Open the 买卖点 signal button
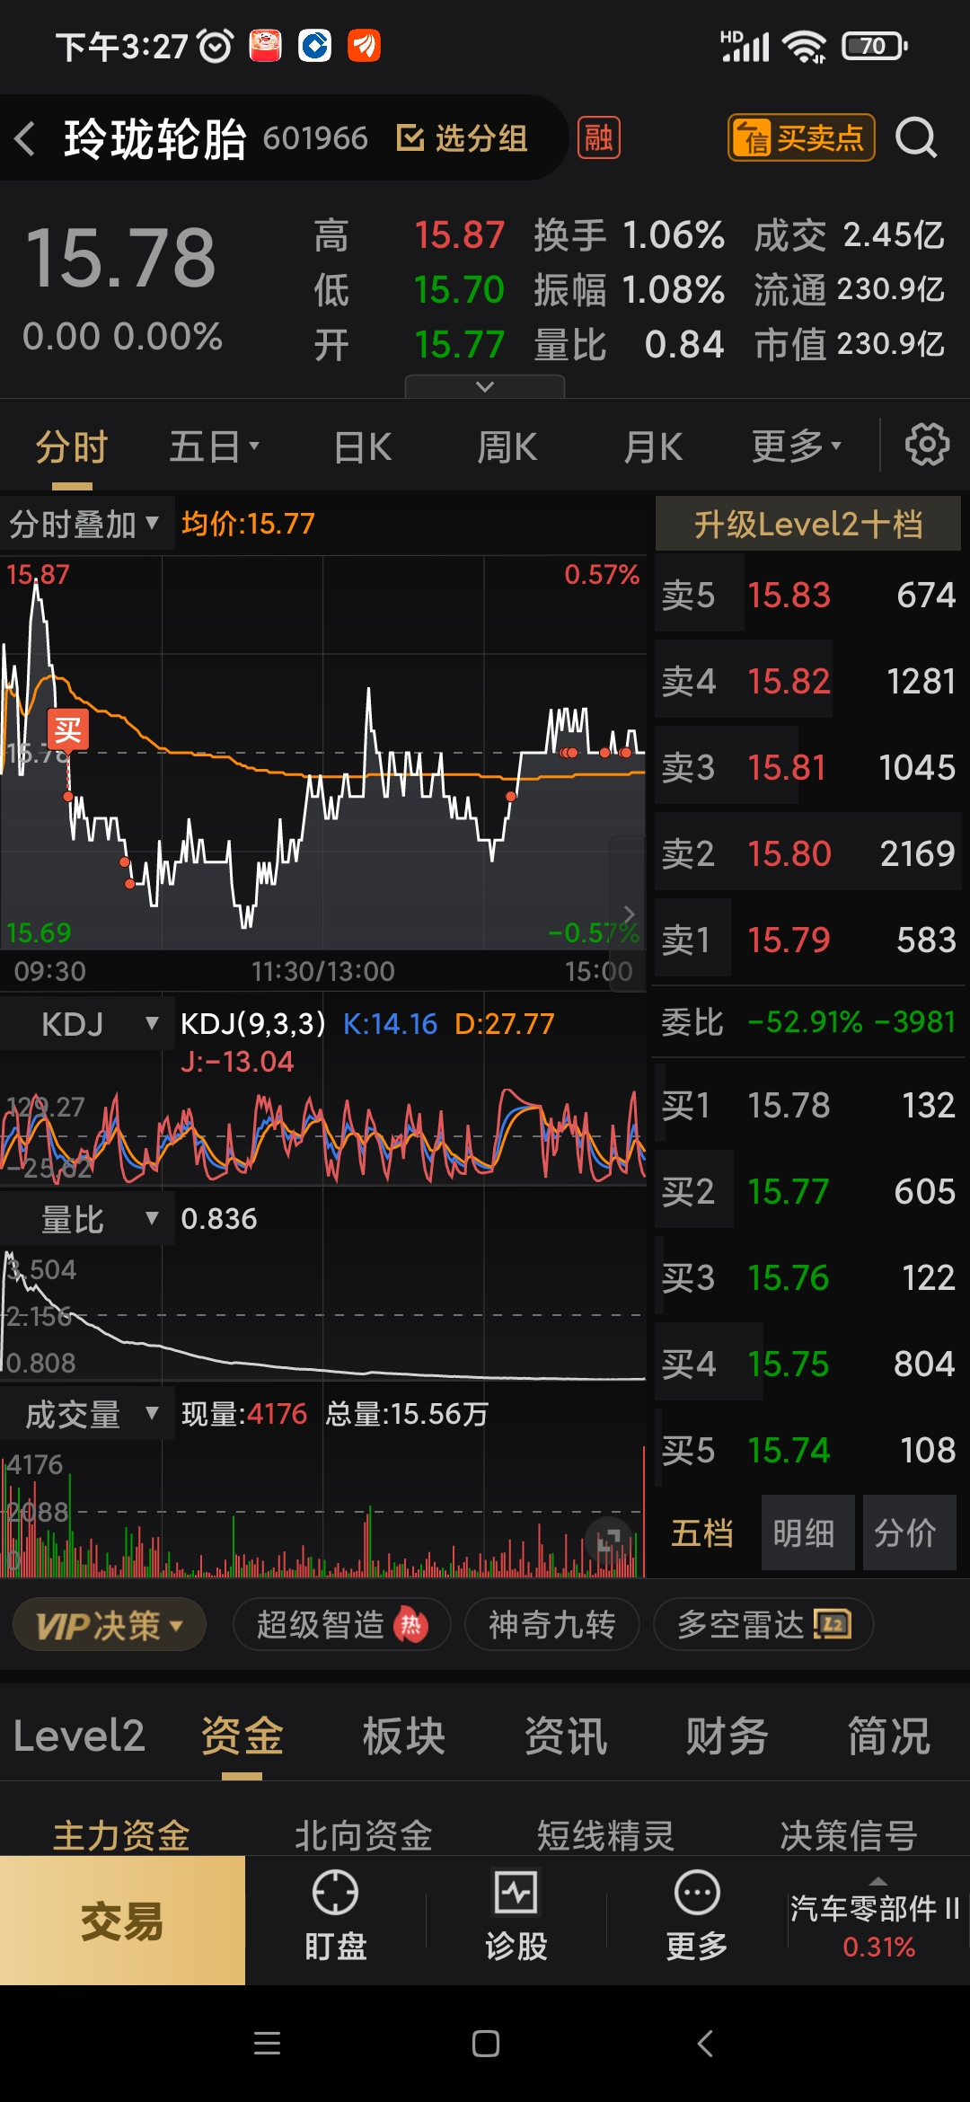Viewport: 970px width, 2102px height. point(801,137)
